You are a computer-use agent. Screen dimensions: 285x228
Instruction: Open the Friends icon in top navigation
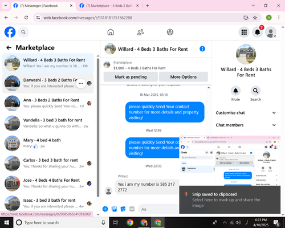pos(140,32)
